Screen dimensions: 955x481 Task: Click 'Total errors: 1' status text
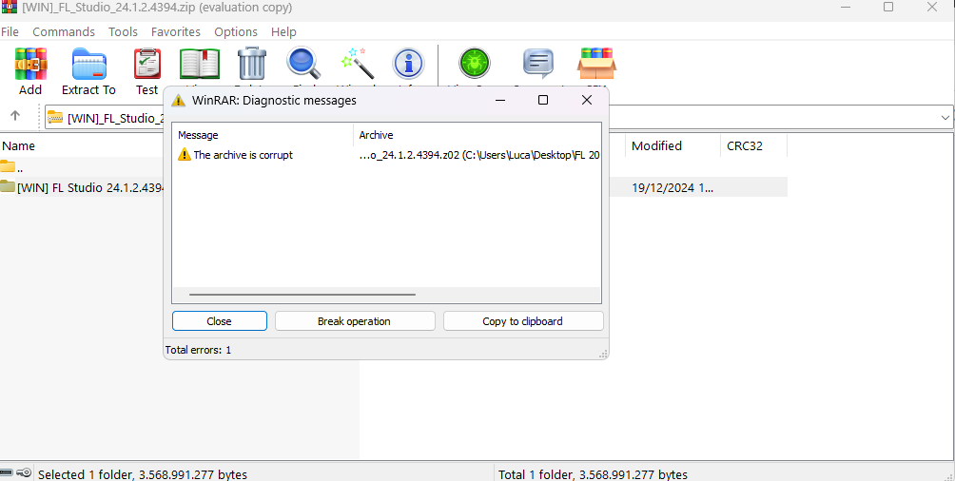(199, 350)
